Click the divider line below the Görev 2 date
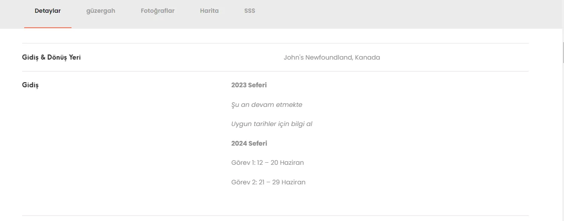Image resolution: width=564 pixels, height=221 pixels. [275, 215]
